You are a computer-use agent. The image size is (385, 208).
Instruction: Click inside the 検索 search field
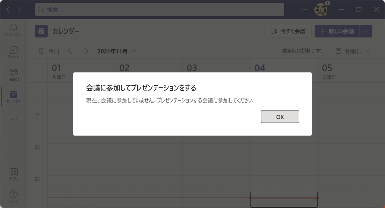pos(159,10)
